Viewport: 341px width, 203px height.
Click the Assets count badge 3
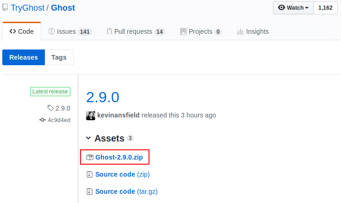point(130,138)
